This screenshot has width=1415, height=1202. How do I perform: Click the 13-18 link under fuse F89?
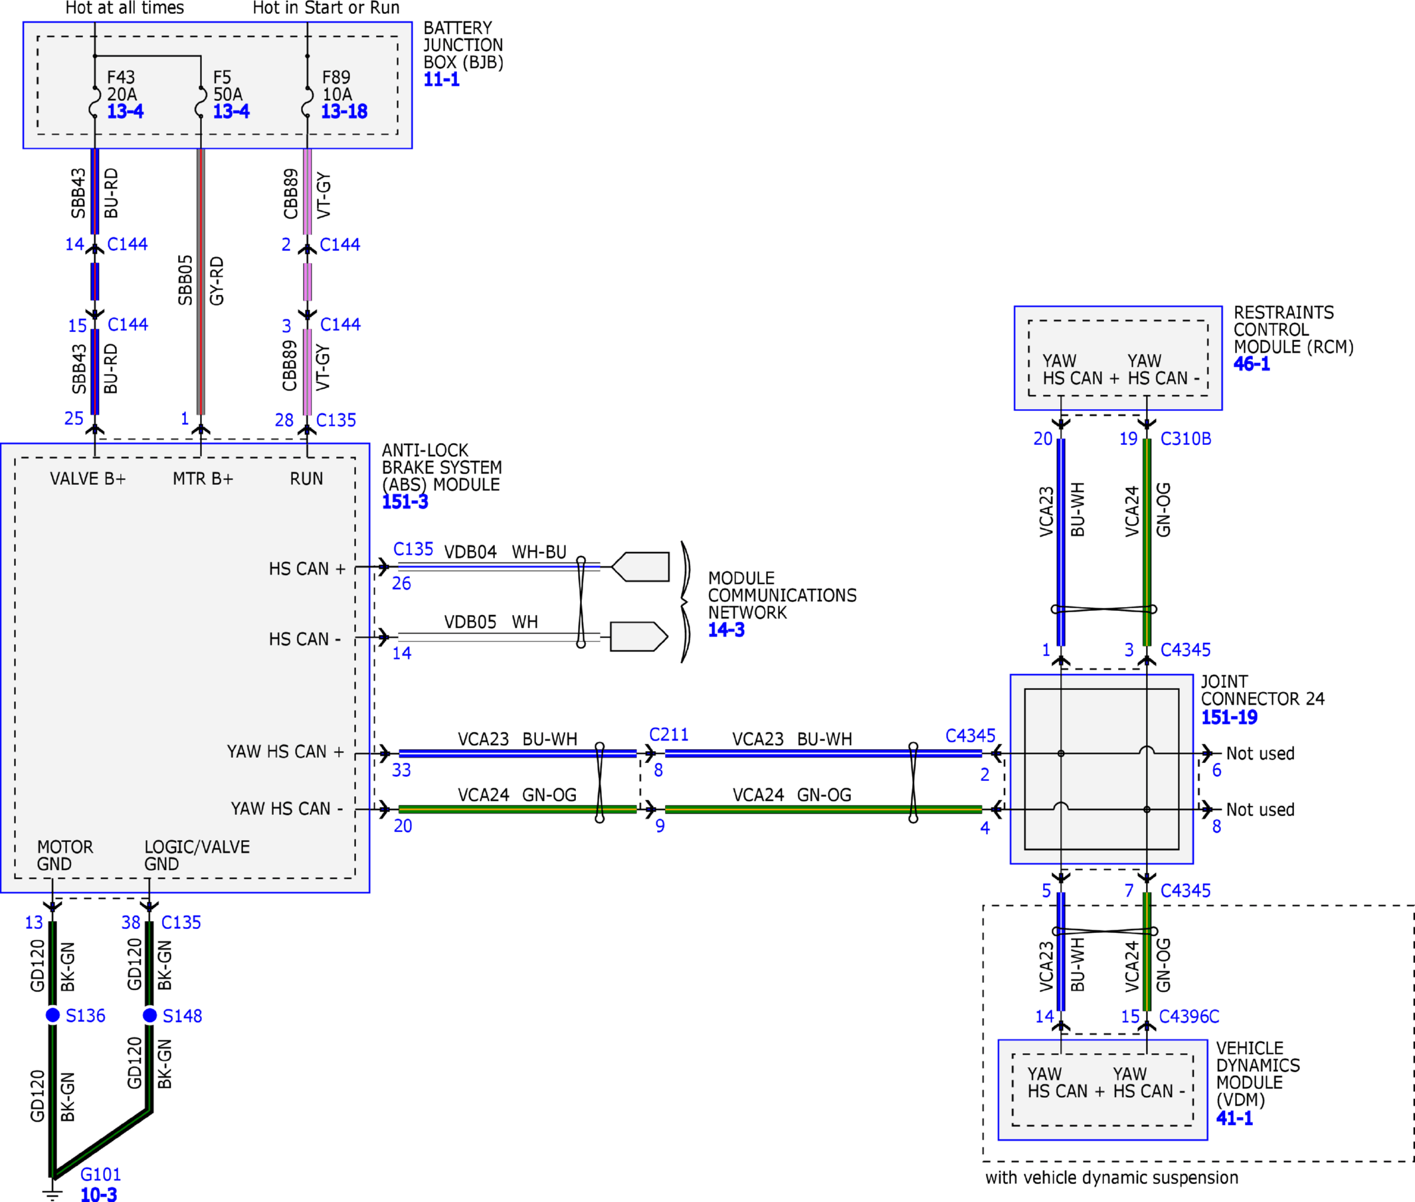click(344, 111)
